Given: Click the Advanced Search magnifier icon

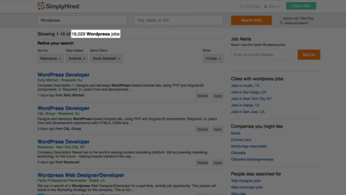Looking at the screenshot, I should (281, 23).
